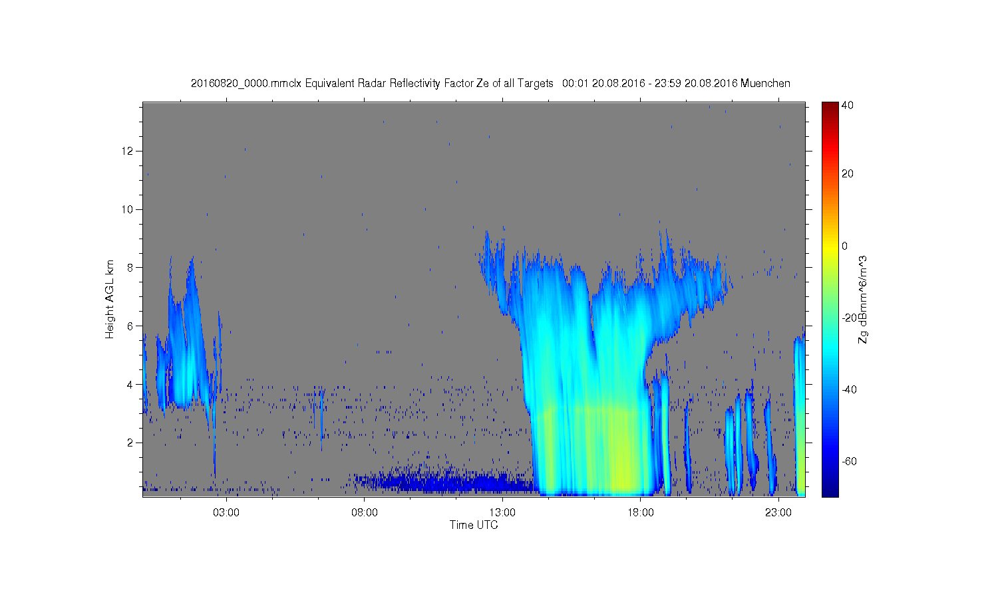998x598 pixels.
Task: Click the colorbar tick label '-20'
Action: tap(850, 318)
